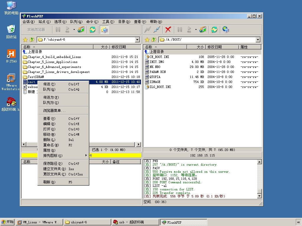
Task: Click the local pane bookmark star icon
Action: pos(25,40)
